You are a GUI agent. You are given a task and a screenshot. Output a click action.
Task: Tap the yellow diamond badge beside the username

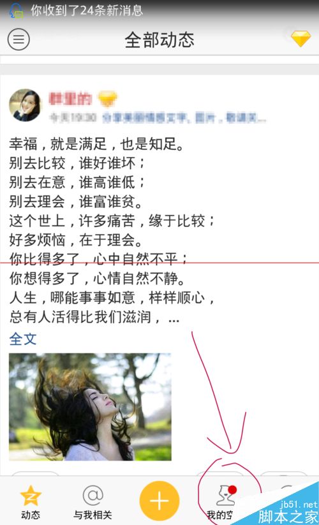[x=107, y=99]
